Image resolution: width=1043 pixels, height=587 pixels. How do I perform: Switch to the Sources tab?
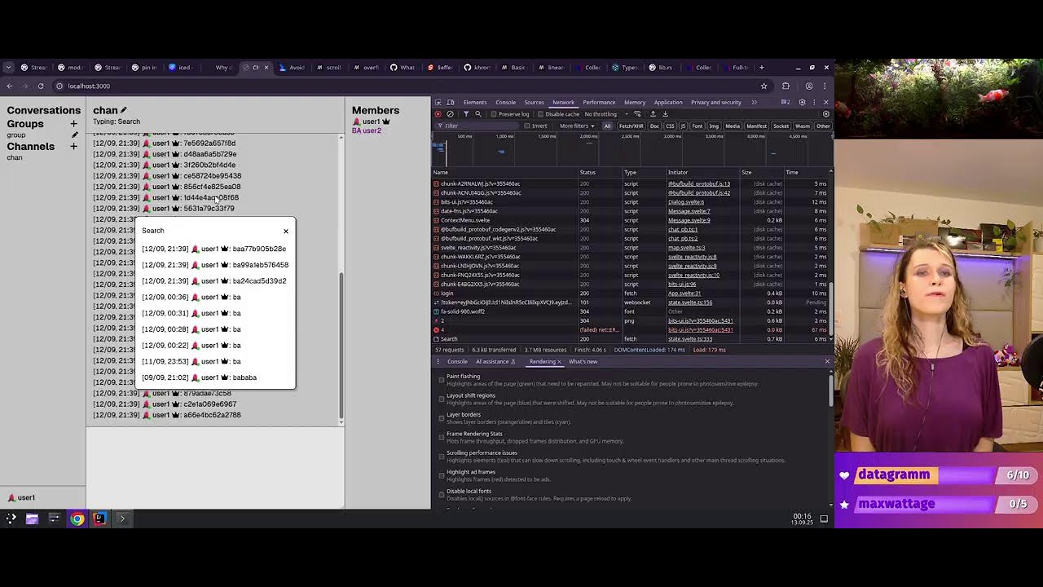pos(534,103)
